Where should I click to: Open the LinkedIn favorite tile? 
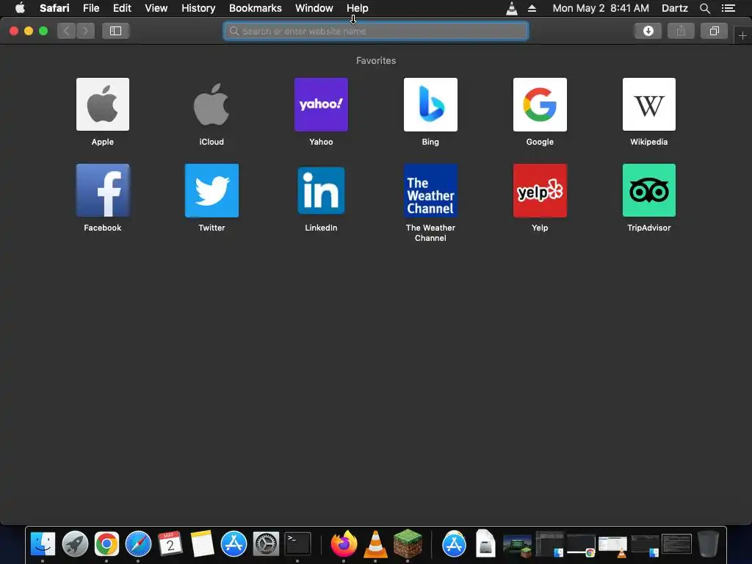(321, 190)
